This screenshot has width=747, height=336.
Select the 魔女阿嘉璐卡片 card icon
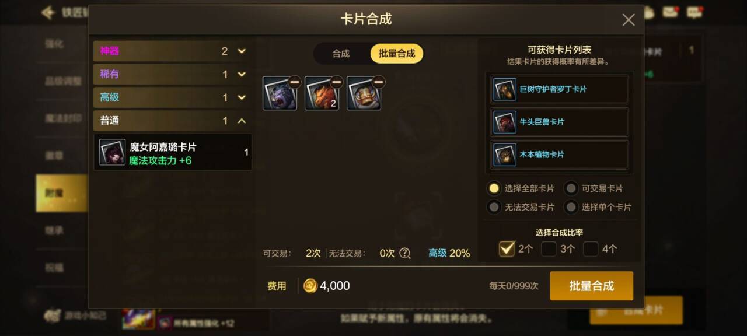pos(112,152)
